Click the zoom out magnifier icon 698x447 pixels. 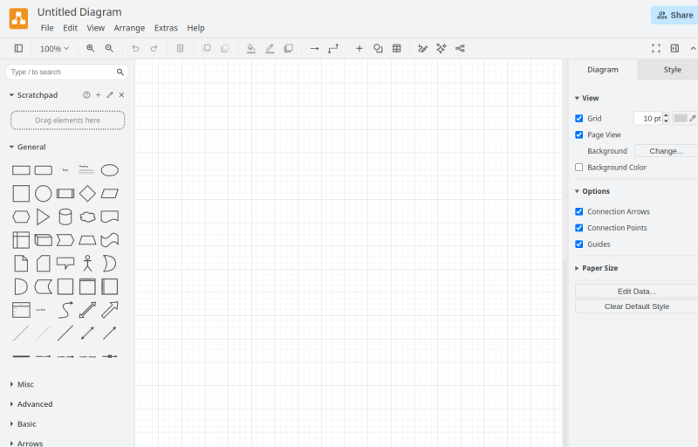click(x=109, y=49)
